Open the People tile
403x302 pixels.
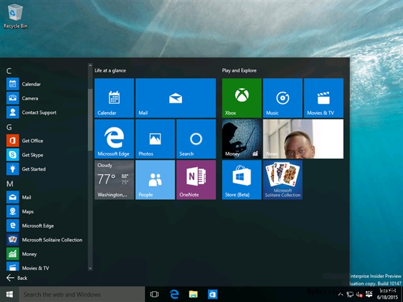[x=155, y=180]
